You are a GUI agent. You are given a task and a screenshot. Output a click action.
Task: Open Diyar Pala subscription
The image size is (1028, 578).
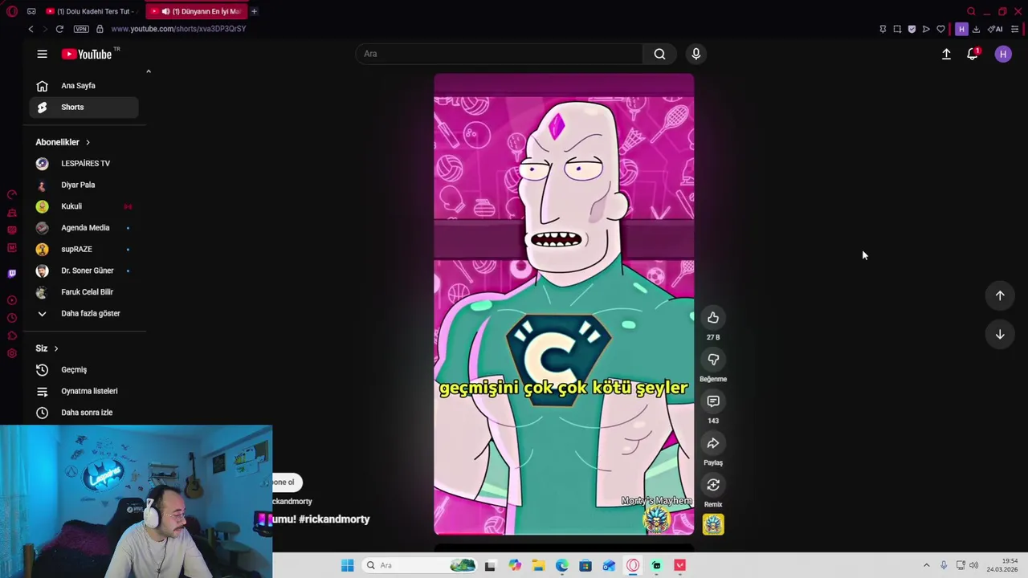84,185
